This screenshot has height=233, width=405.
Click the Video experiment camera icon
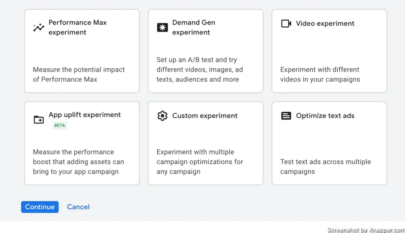[x=286, y=23]
